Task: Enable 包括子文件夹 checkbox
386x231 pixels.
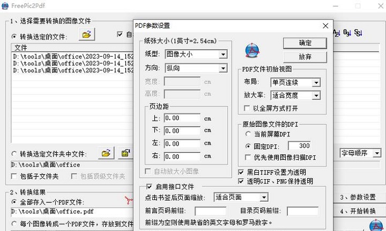Action: [14, 176]
